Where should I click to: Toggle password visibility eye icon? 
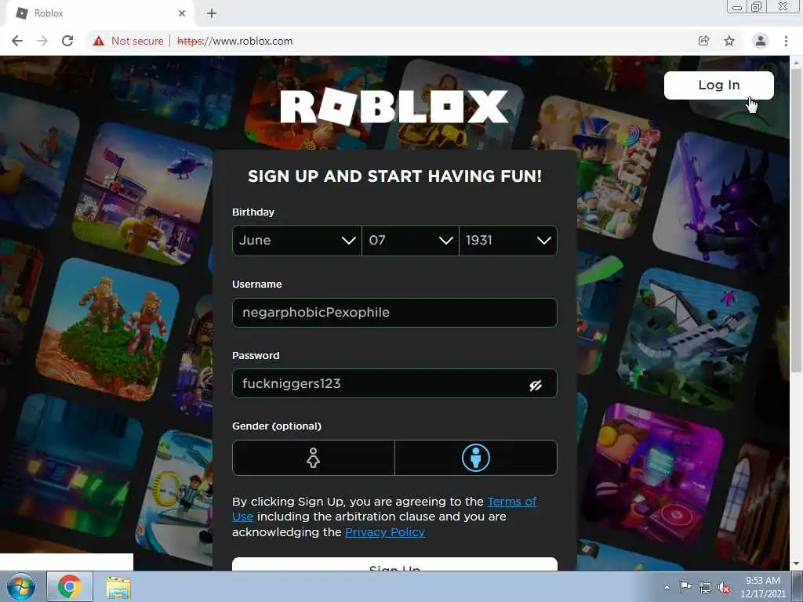(536, 385)
